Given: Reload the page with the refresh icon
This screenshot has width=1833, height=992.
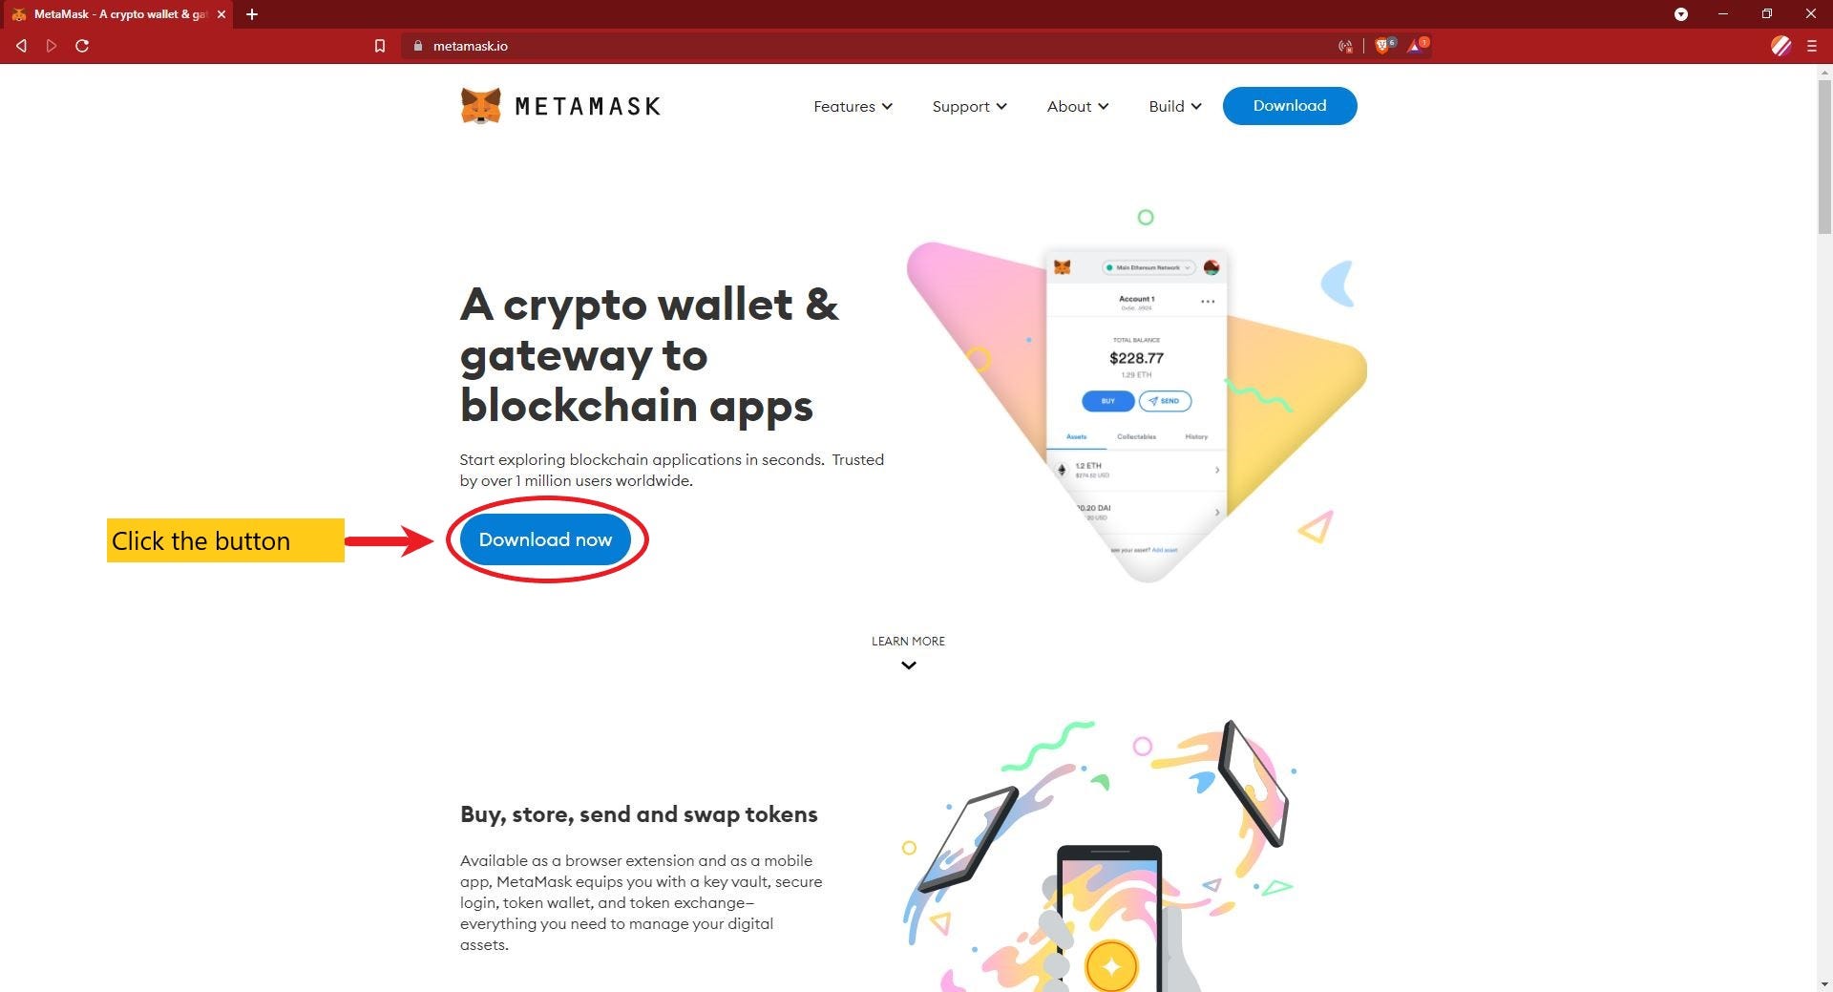Looking at the screenshot, I should (x=82, y=46).
